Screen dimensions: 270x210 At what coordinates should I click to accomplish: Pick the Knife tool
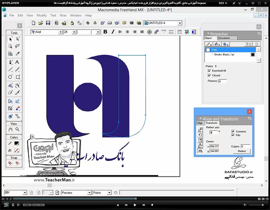(18, 92)
